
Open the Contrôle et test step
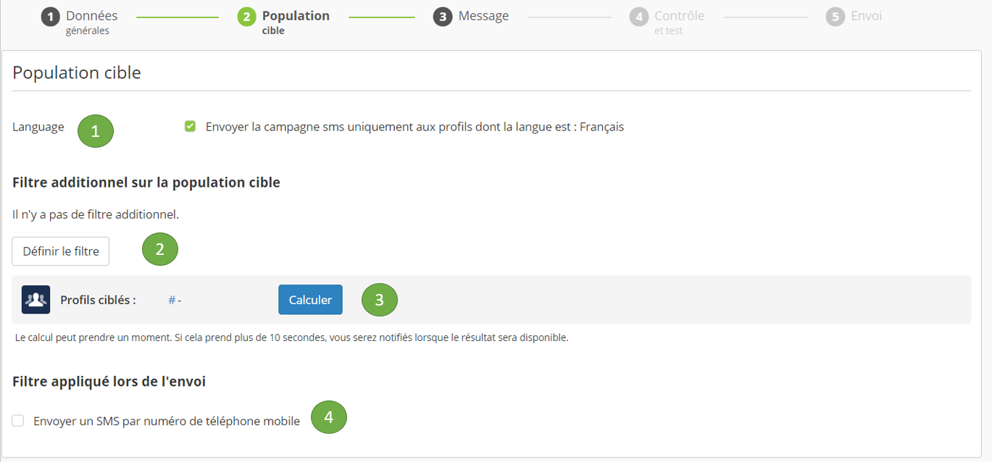(679, 22)
